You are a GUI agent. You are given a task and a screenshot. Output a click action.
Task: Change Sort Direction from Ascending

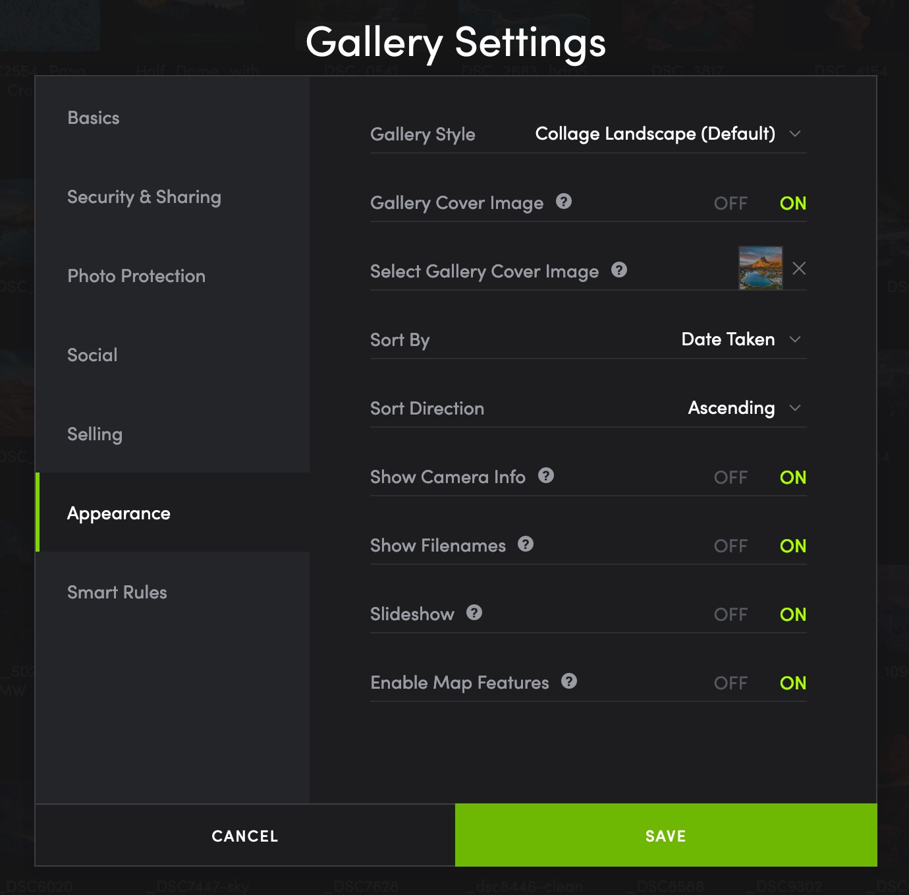tap(744, 408)
